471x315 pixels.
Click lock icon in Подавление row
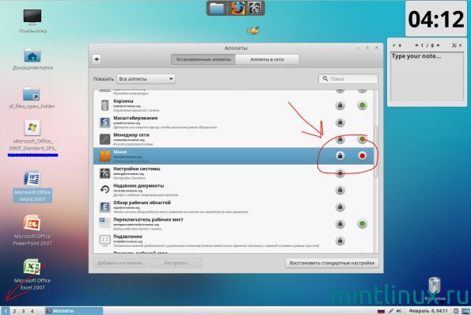340,241
